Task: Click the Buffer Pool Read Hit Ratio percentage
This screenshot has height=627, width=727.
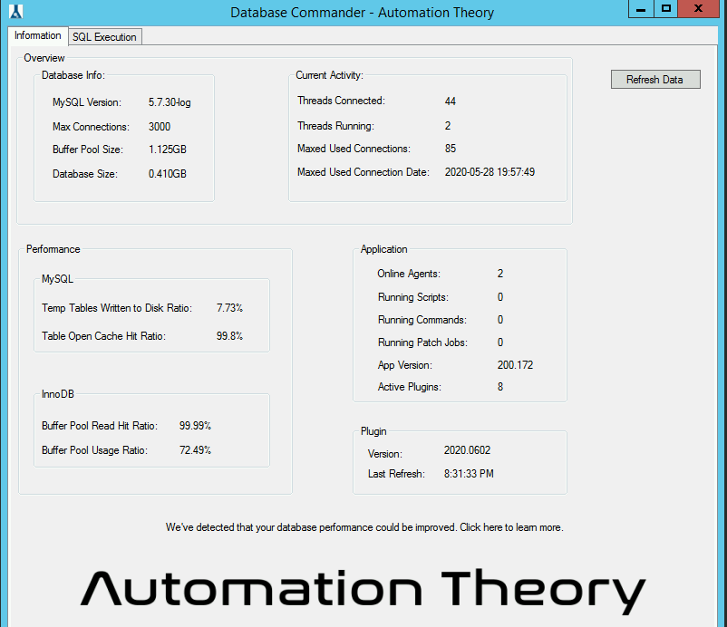Action: tap(195, 426)
